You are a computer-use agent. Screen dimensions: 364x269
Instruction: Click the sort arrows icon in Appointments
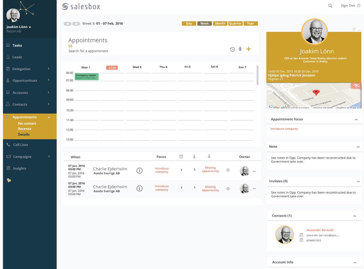pyautogui.click(x=240, y=49)
